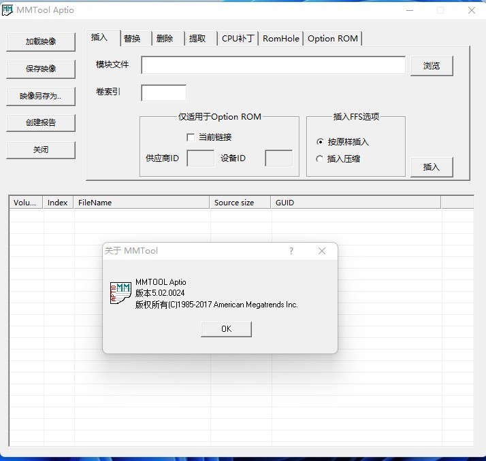This screenshot has width=486, height=461.
Task: Toggle the 当前链接 checkbox
Action: (191, 137)
